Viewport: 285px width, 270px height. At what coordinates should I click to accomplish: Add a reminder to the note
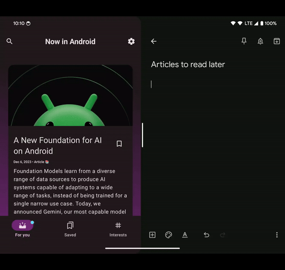[x=260, y=41]
